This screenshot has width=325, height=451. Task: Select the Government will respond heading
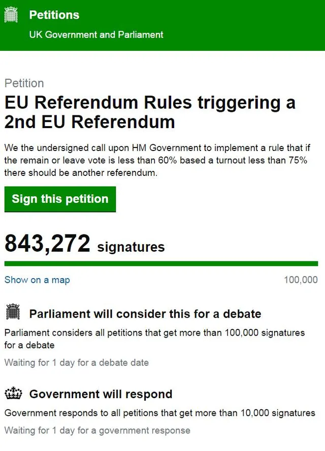coord(101,394)
